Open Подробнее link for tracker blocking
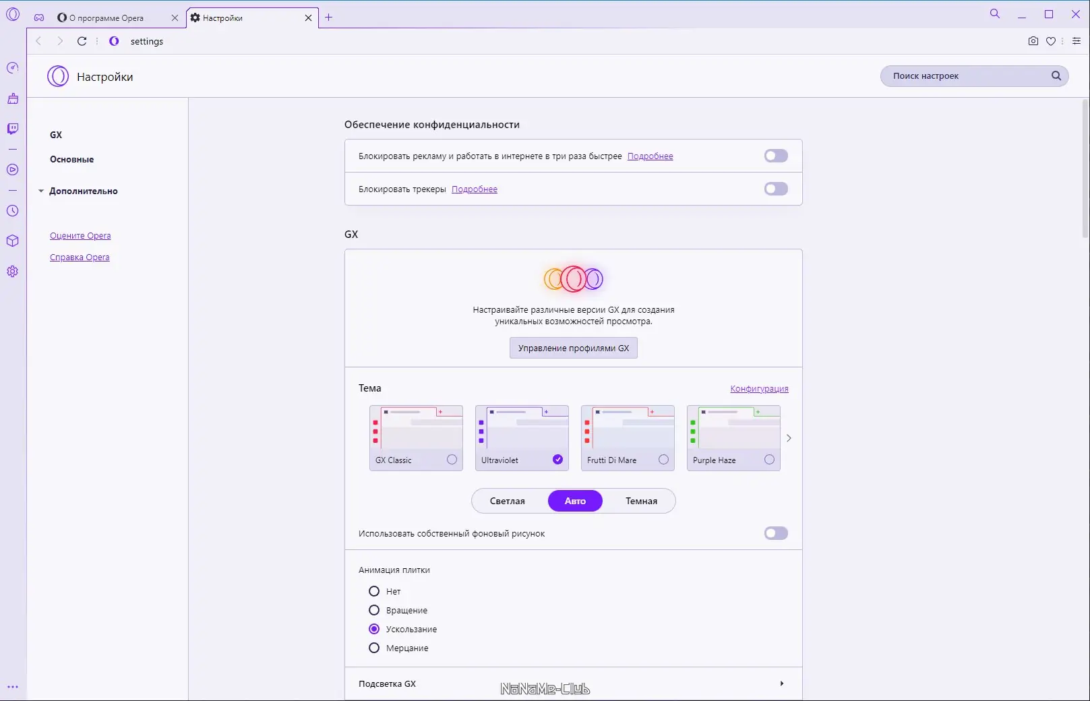The width and height of the screenshot is (1090, 701). point(475,189)
